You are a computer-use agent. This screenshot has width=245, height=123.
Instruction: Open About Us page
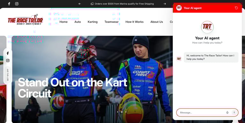(157, 22)
